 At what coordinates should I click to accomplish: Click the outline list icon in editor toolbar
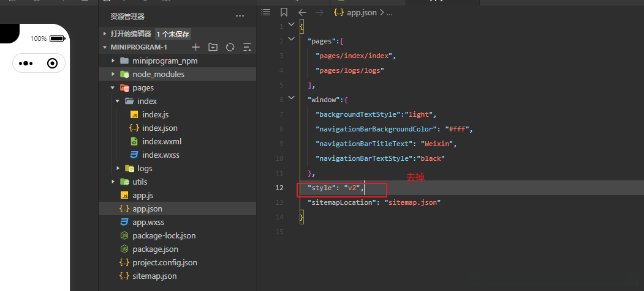coord(265,12)
